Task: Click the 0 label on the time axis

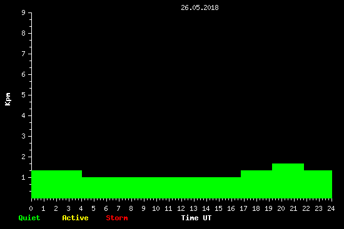Action: coord(31,208)
